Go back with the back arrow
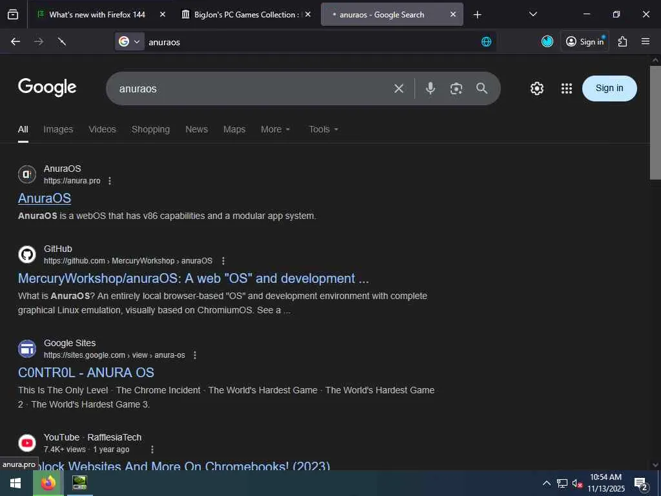 tap(15, 42)
